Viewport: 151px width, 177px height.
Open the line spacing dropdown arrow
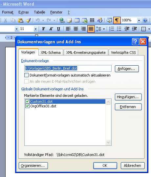104,29
